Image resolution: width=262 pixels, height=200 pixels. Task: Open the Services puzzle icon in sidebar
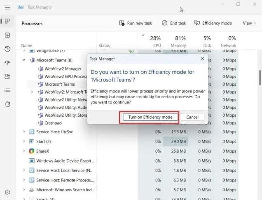point(7,104)
